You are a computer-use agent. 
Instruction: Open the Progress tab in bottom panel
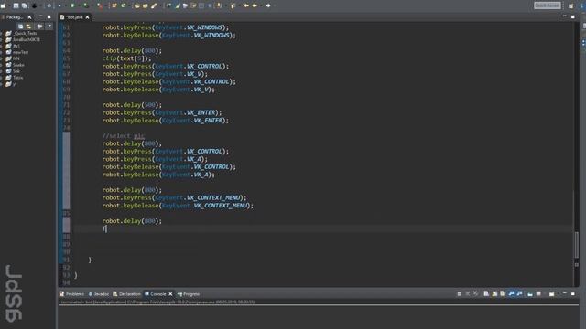point(189,294)
